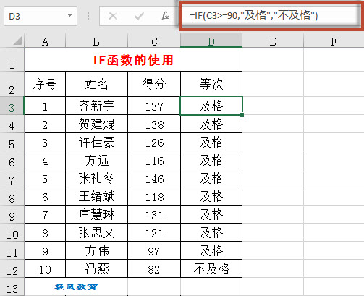Screen dimensions: 364x296
Task: Select the "及格" cell in 方伟's row
Action: click(x=211, y=250)
